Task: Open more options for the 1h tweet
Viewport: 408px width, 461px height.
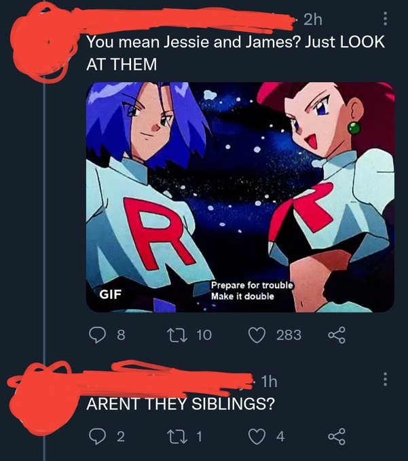Action: [385, 379]
